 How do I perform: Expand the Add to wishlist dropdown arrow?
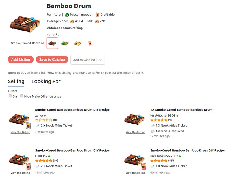click(x=101, y=60)
